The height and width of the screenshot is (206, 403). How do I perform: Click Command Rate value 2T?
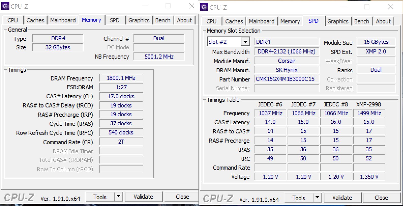[121, 142]
